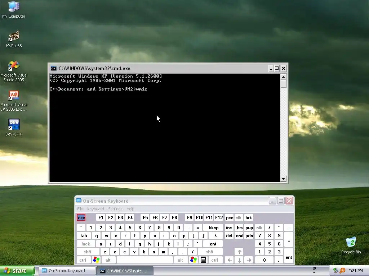Toggle right ctrl key on keyboard

click(x=215, y=260)
